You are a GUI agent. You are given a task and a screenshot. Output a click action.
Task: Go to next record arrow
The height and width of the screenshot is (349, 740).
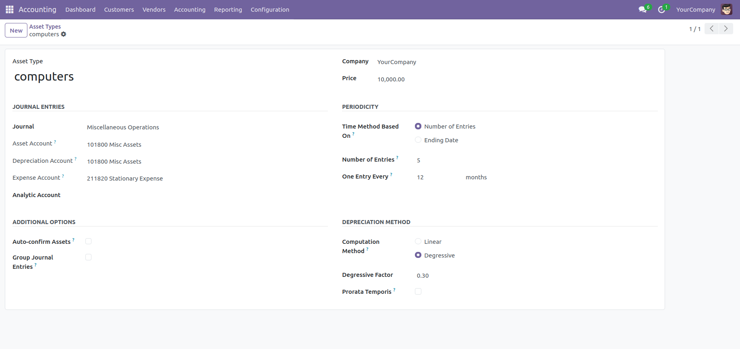(726, 29)
